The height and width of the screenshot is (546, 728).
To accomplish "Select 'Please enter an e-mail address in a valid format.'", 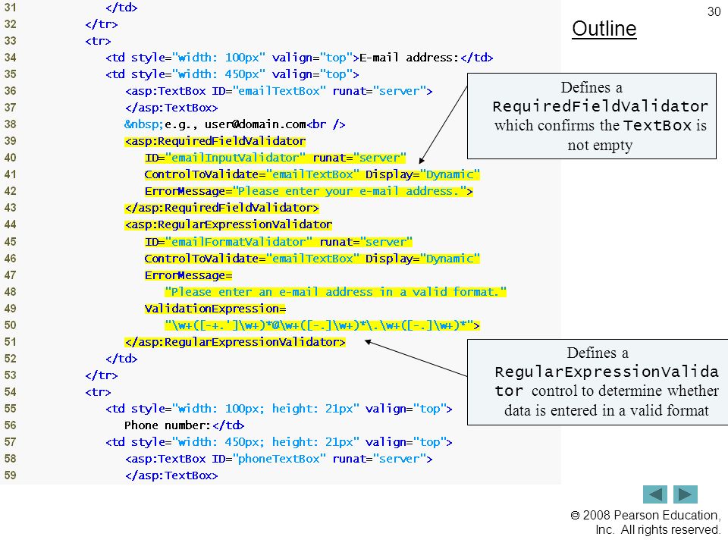I will pyautogui.click(x=335, y=292).
